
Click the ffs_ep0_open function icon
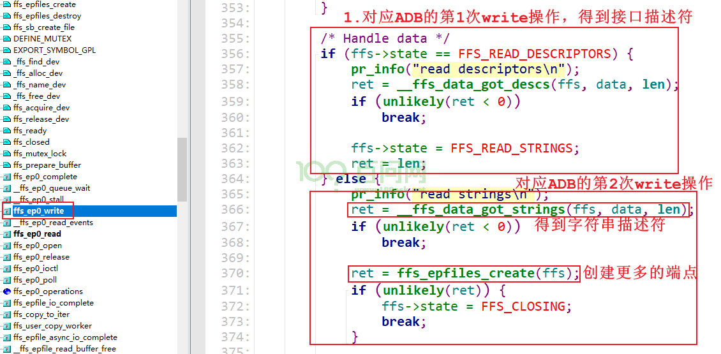coord(7,246)
